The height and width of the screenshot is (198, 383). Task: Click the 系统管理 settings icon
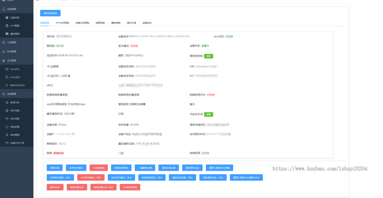[x=4, y=94]
